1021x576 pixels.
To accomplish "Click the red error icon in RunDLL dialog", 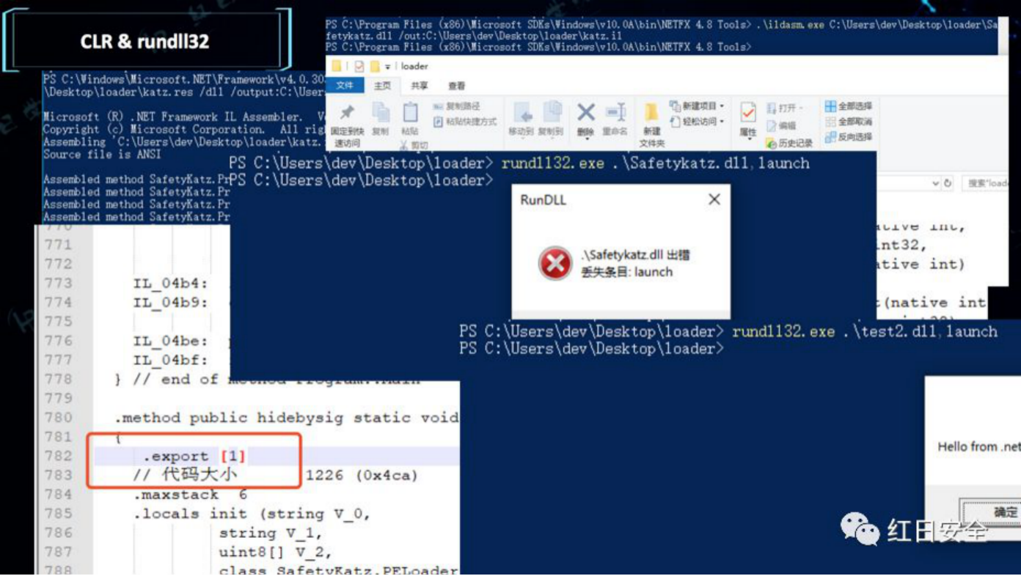I will pyautogui.click(x=555, y=263).
